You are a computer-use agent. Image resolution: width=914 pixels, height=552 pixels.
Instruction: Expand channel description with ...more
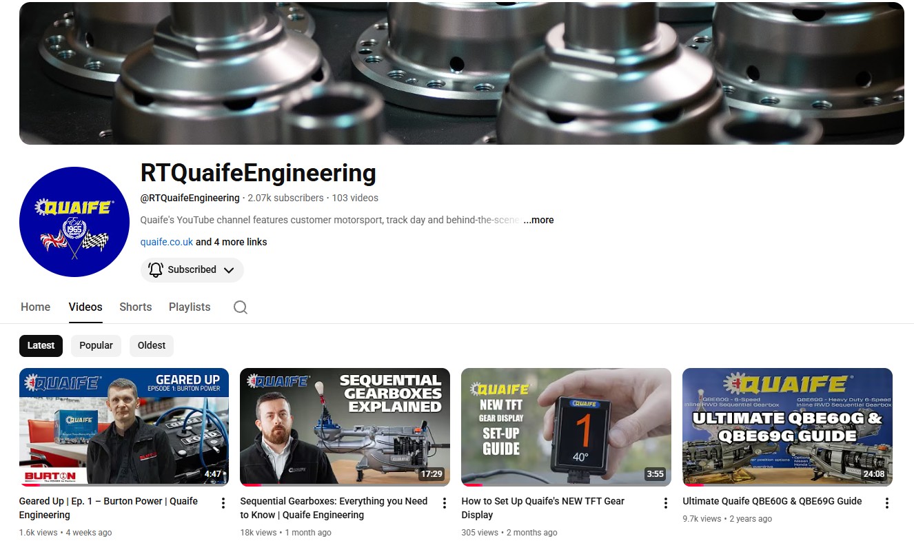pos(538,220)
